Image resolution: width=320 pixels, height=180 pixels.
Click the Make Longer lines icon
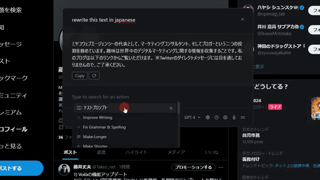click(x=79, y=137)
